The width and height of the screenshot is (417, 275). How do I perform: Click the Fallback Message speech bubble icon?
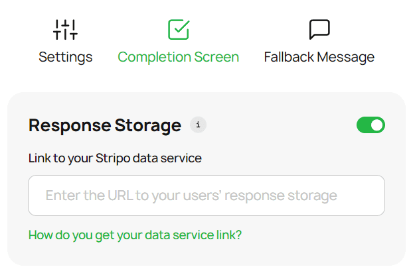[319, 29]
